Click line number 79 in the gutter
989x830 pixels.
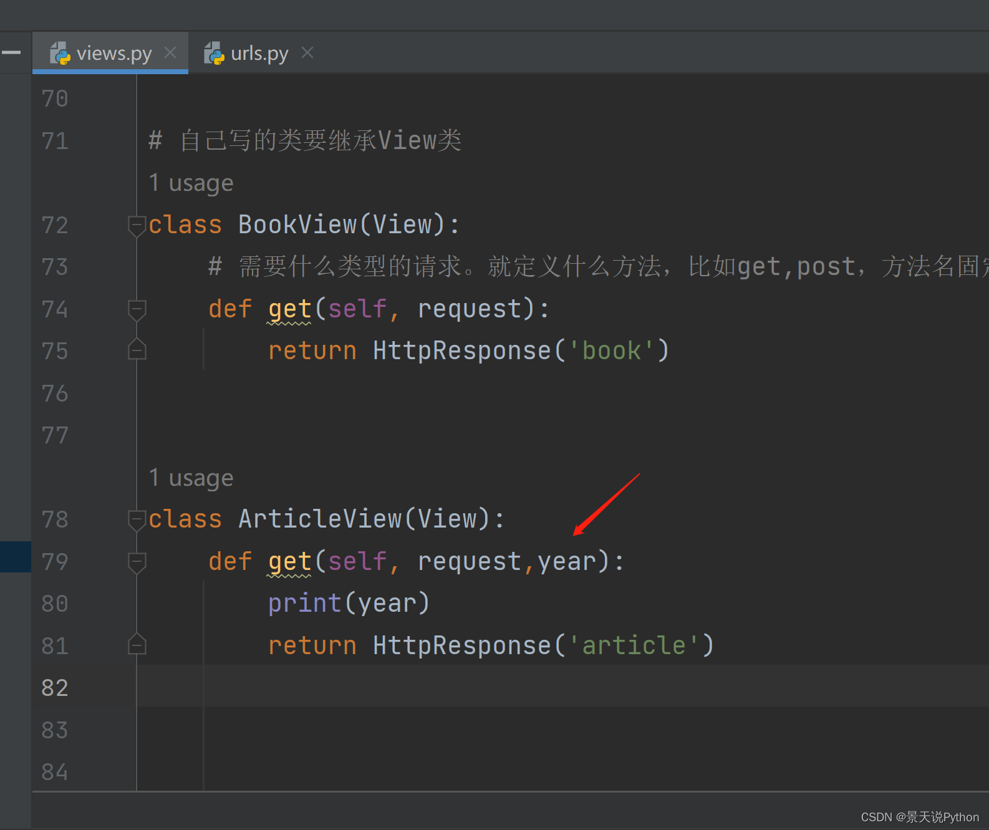(55, 562)
